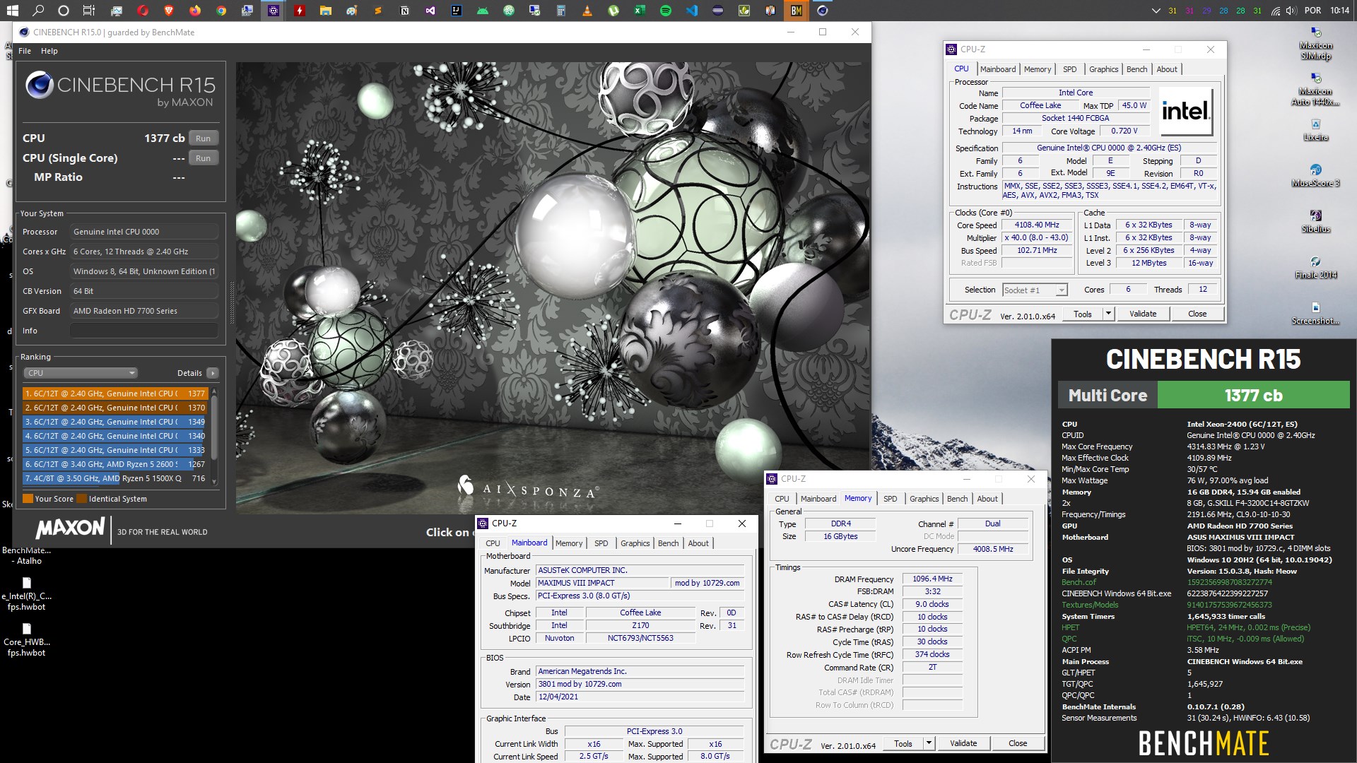Run the CPU Single Core benchmark
Screen dimensions: 1357x763
click(x=204, y=158)
